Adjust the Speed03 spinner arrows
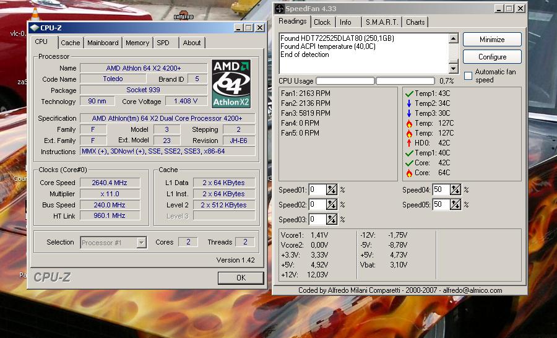557x338 pixels. click(332, 220)
